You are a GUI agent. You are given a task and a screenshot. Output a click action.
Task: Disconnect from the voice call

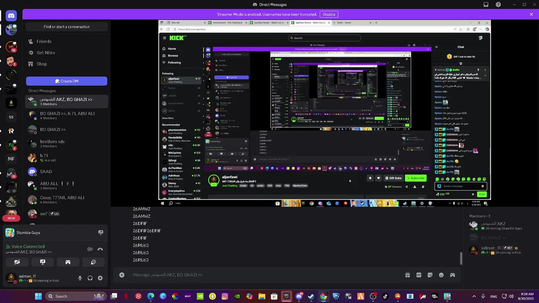(x=100, y=249)
